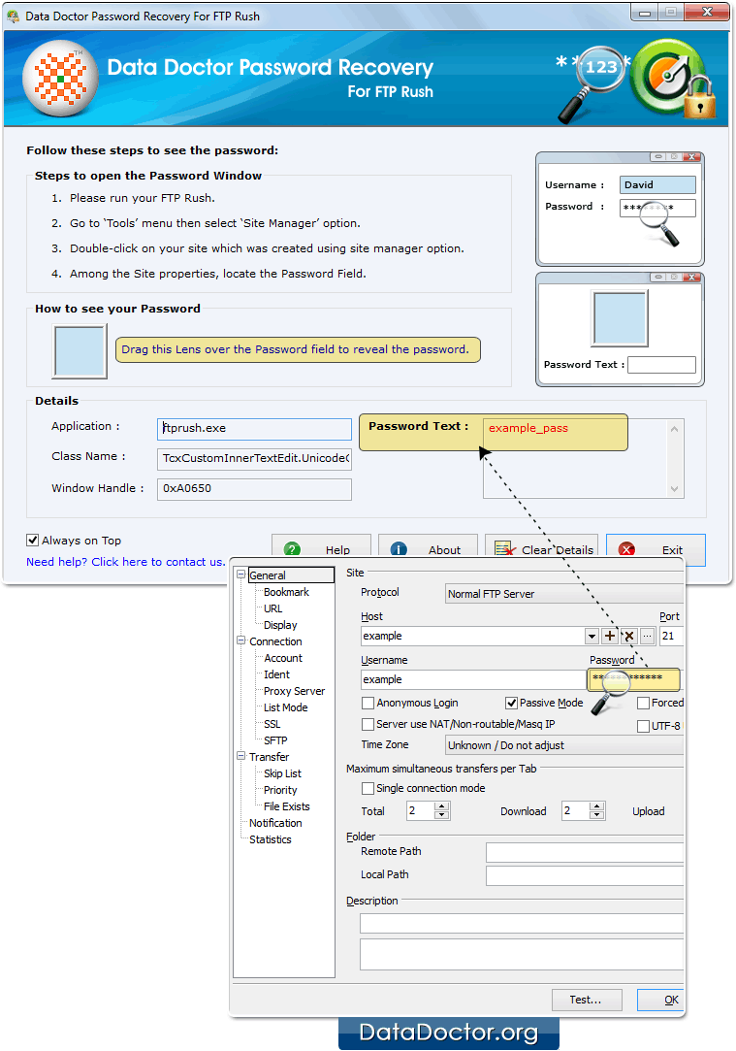Click the Exit button

click(656, 549)
